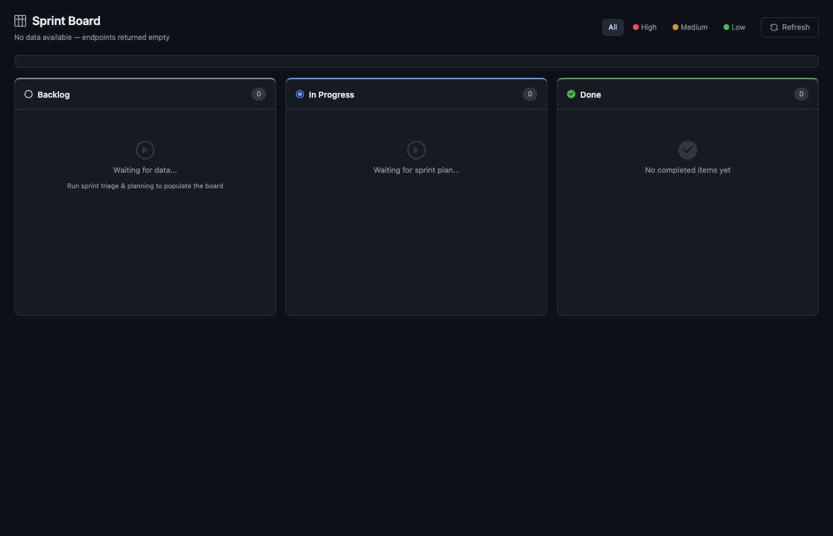Filter by Medium priority
833x536 pixels.
pyautogui.click(x=690, y=27)
